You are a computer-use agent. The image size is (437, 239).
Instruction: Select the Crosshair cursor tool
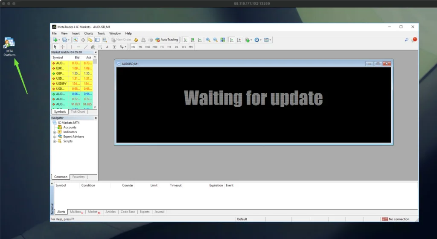pyautogui.click(x=63, y=47)
